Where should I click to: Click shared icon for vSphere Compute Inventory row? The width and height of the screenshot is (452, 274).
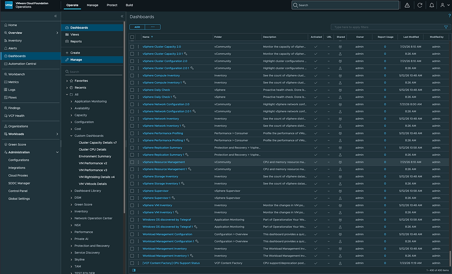tap(340, 76)
